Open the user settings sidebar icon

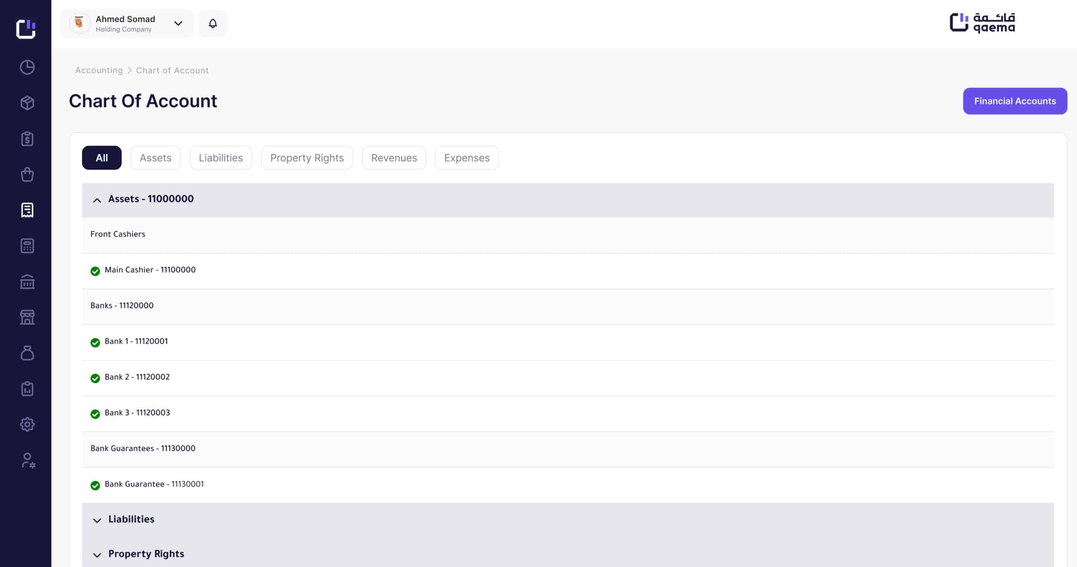tap(27, 461)
